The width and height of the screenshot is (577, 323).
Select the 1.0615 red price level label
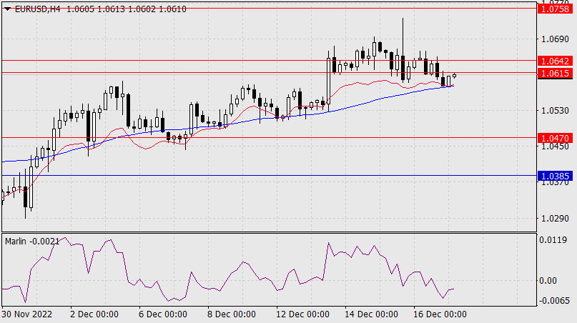[x=556, y=73]
